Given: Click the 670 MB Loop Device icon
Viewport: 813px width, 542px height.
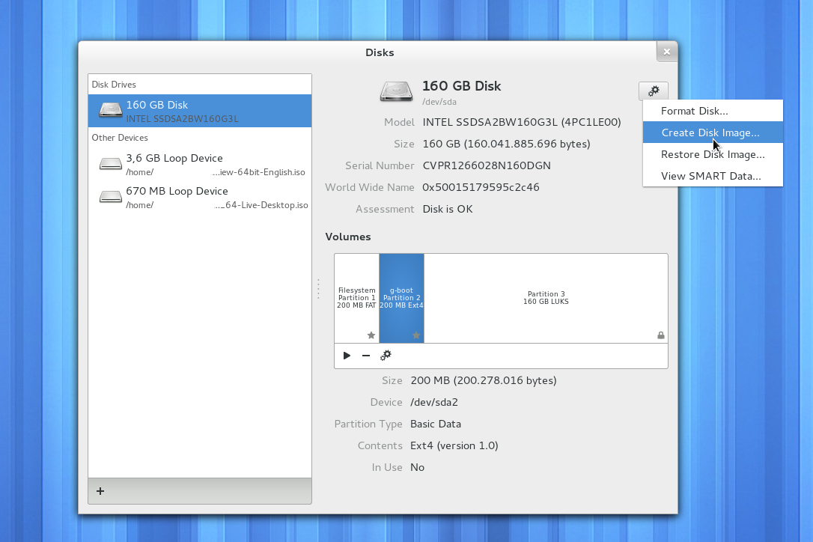Looking at the screenshot, I should [x=111, y=197].
